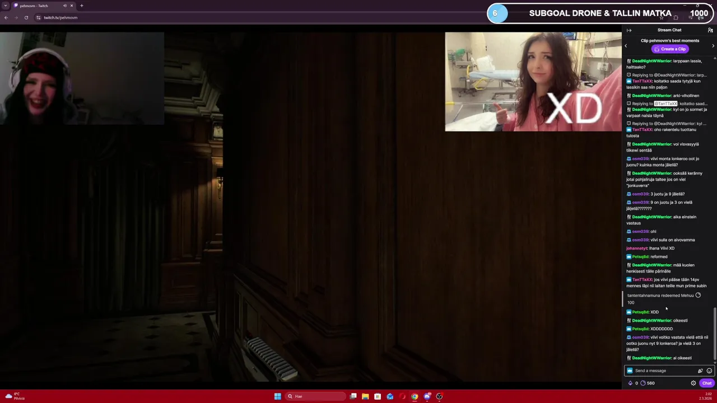Click the message 'aika einstein vastaus'

click(x=662, y=220)
